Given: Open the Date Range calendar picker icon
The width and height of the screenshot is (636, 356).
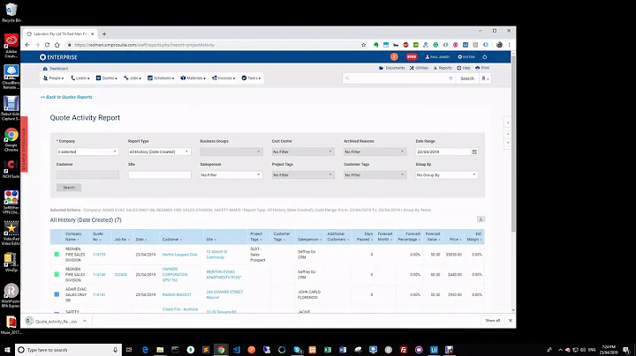Looking at the screenshot, I should [474, 152].
